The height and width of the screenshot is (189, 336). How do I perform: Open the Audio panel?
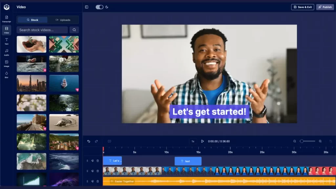[7, 52]
